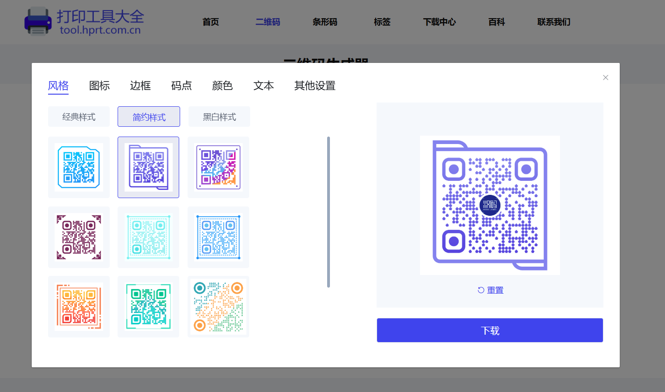Switch to the 风格 tab
Screen dimensions: 665x392
58,86
